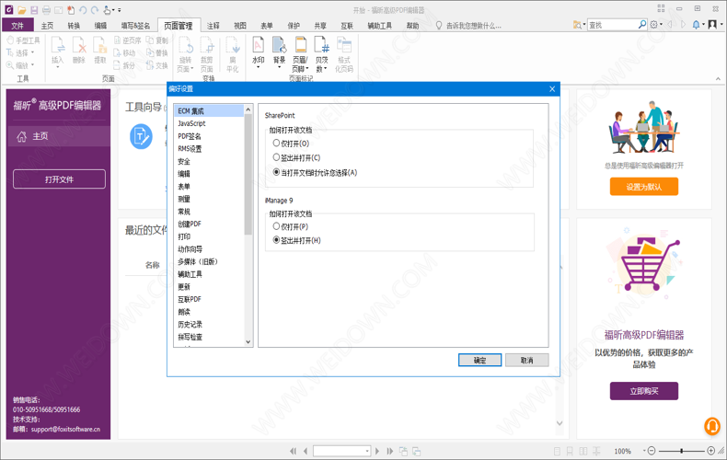Click the undo arrow icon

click(83, 10)
